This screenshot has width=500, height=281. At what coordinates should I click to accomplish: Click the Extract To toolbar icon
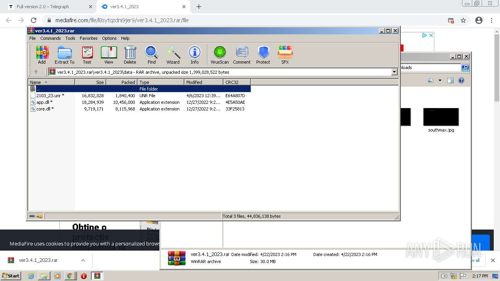tap(64, 55)
